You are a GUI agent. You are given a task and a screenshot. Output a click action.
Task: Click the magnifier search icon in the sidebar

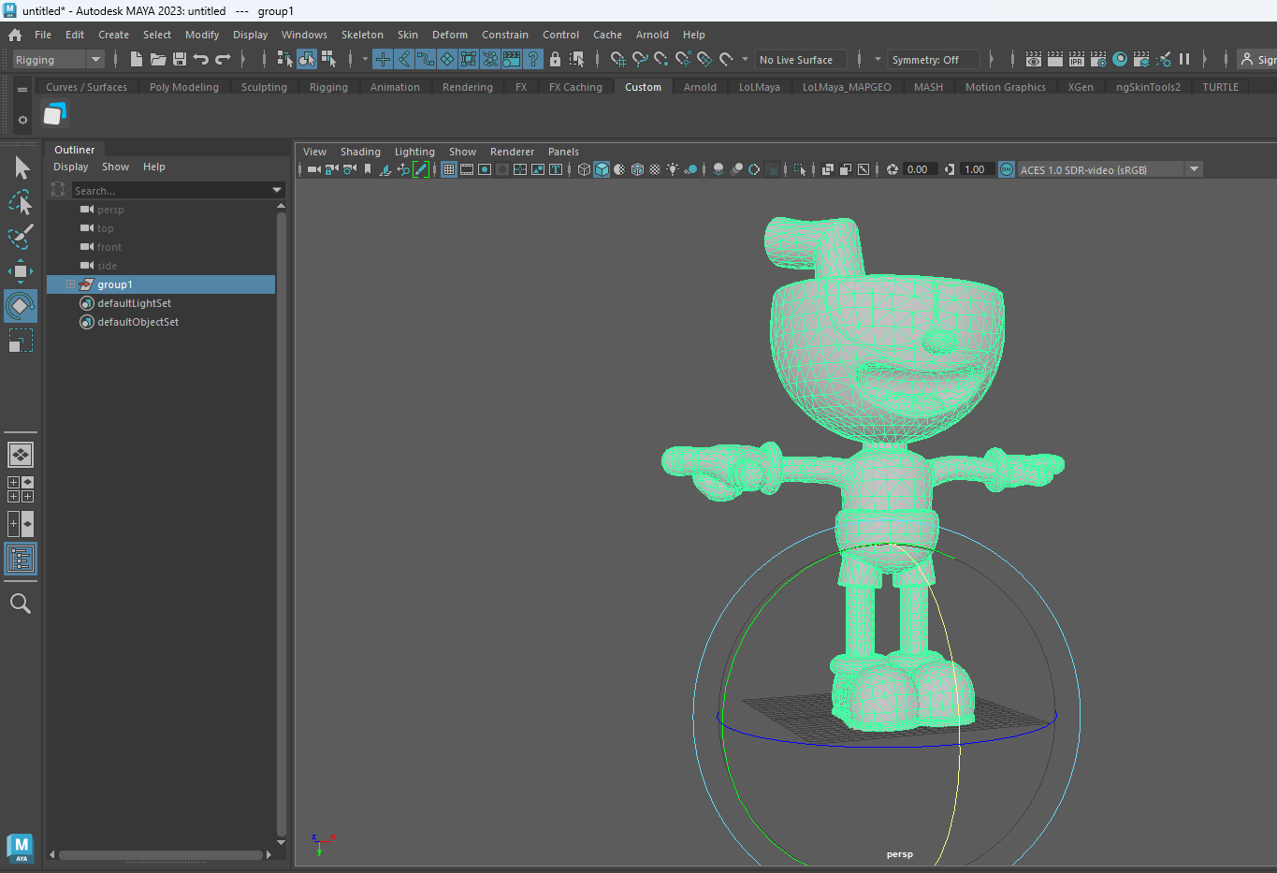coord(21,604)
